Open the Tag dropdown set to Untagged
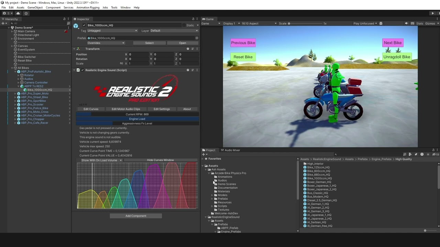This screenshot has height=247, width=440. tap(112, 31)
